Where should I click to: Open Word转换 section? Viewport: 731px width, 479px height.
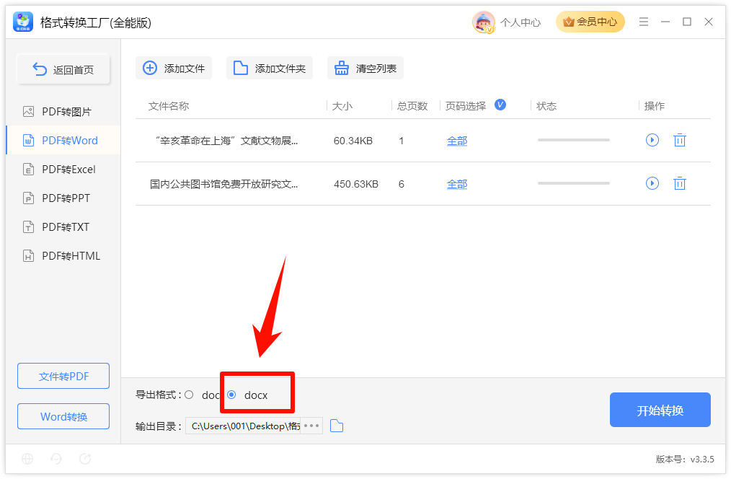pos(63,416)
